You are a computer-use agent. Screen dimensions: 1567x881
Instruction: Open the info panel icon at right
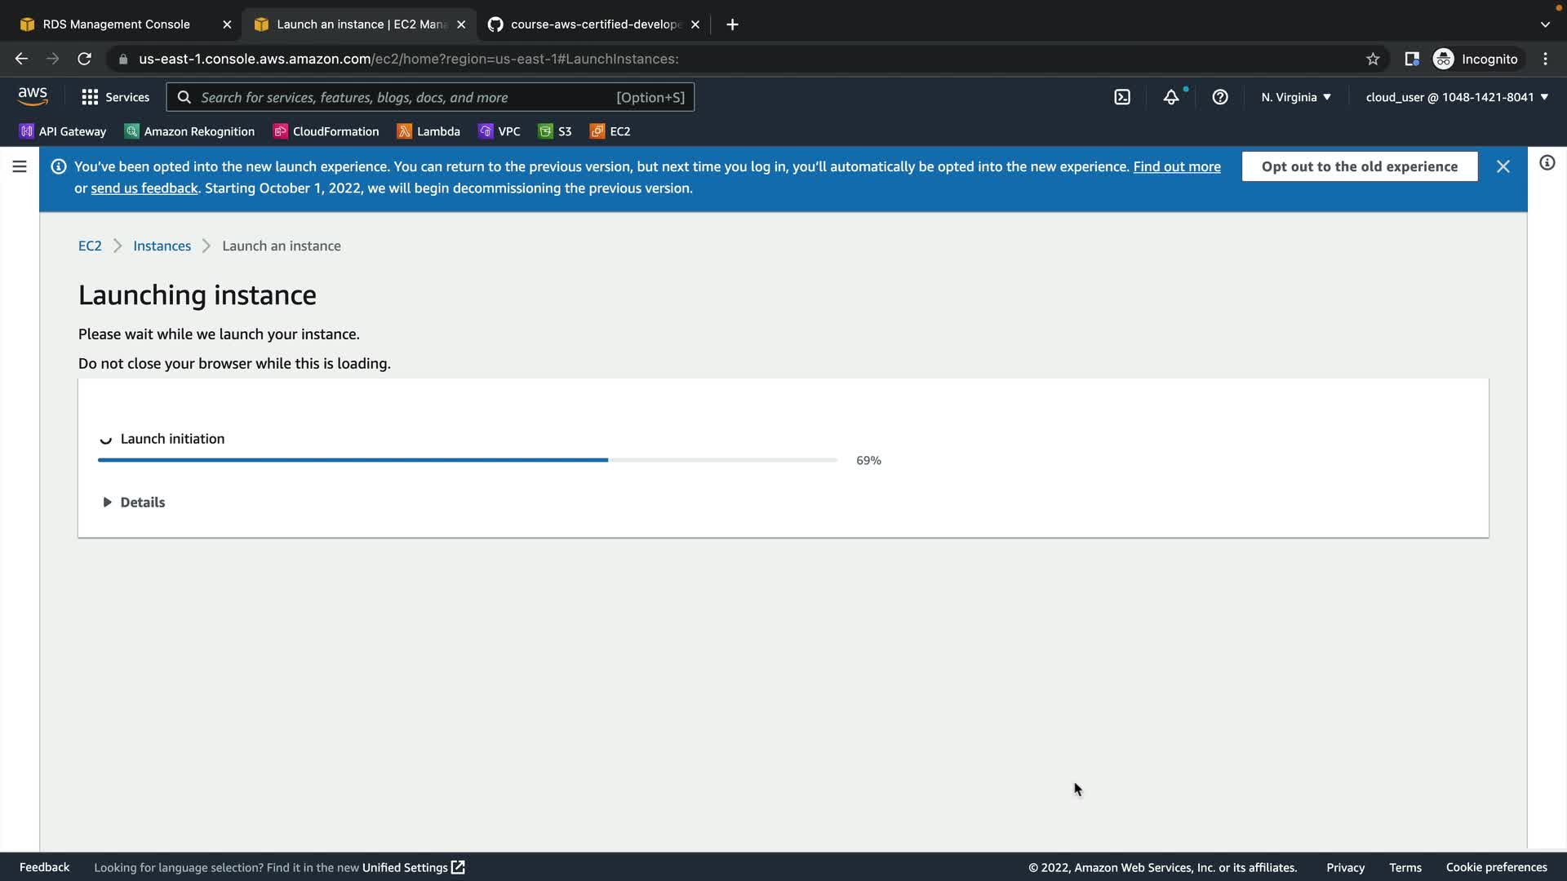[x=1547, y=163]
